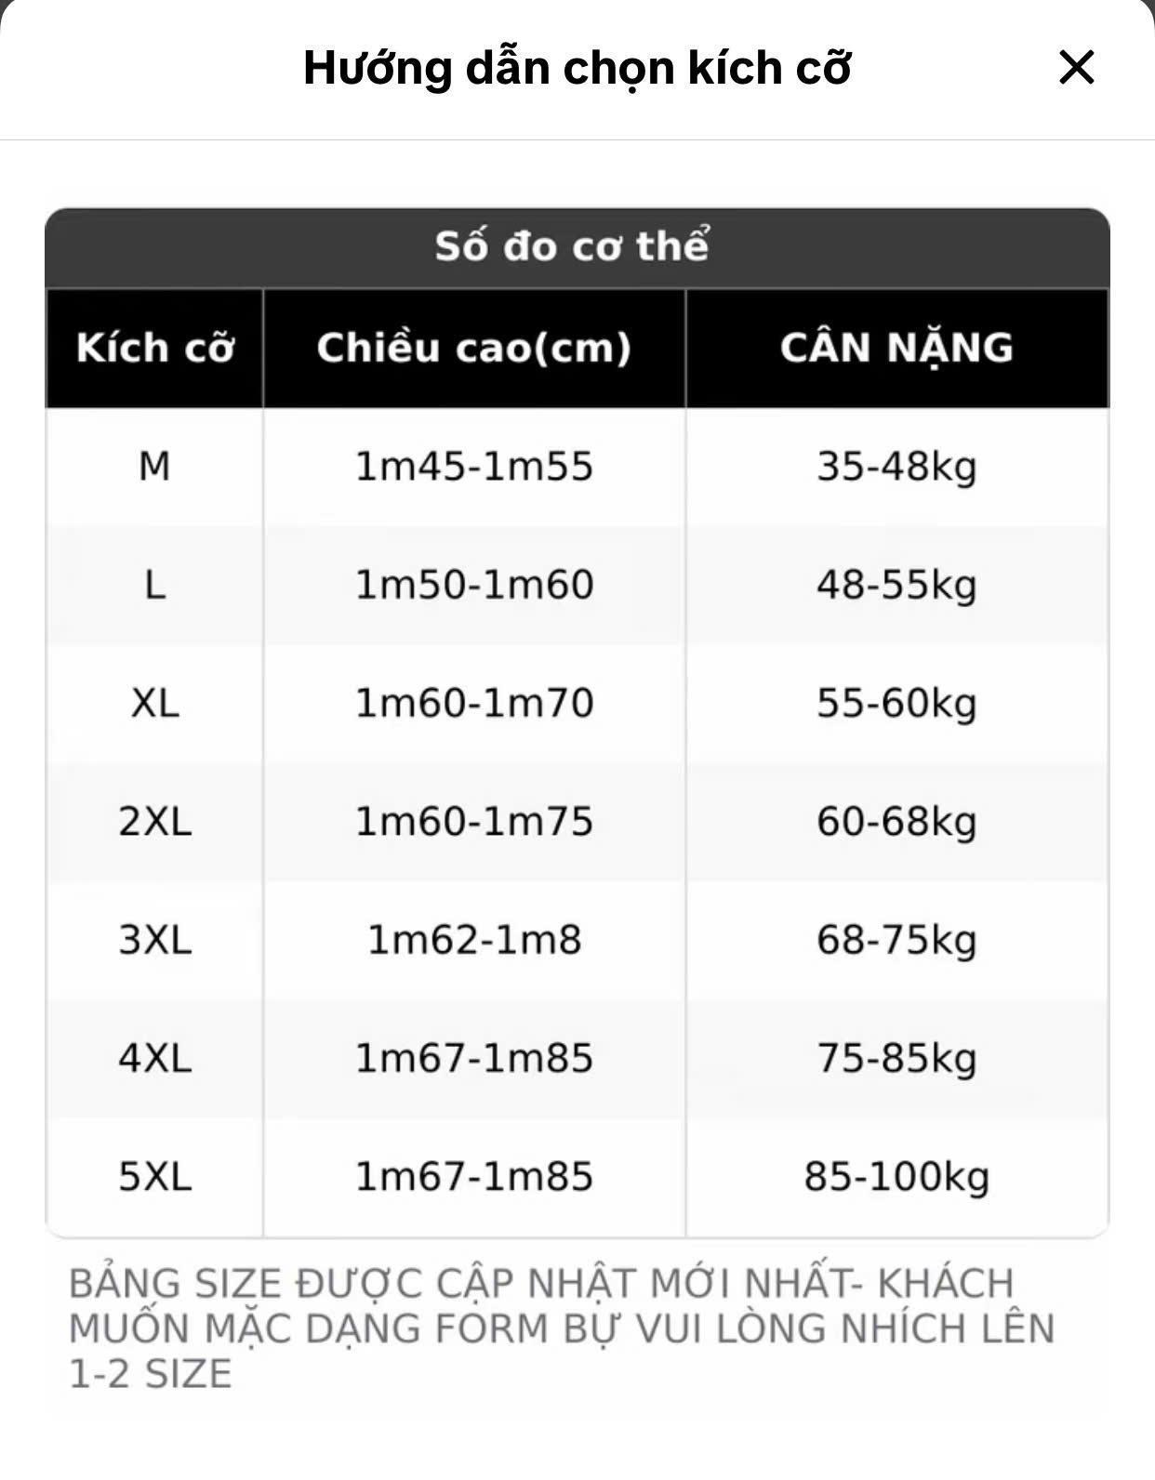Click the 60-68kg weight cell
Image resolution: width=1155 pixels, height=1480 pixels.
pos(897,822)
